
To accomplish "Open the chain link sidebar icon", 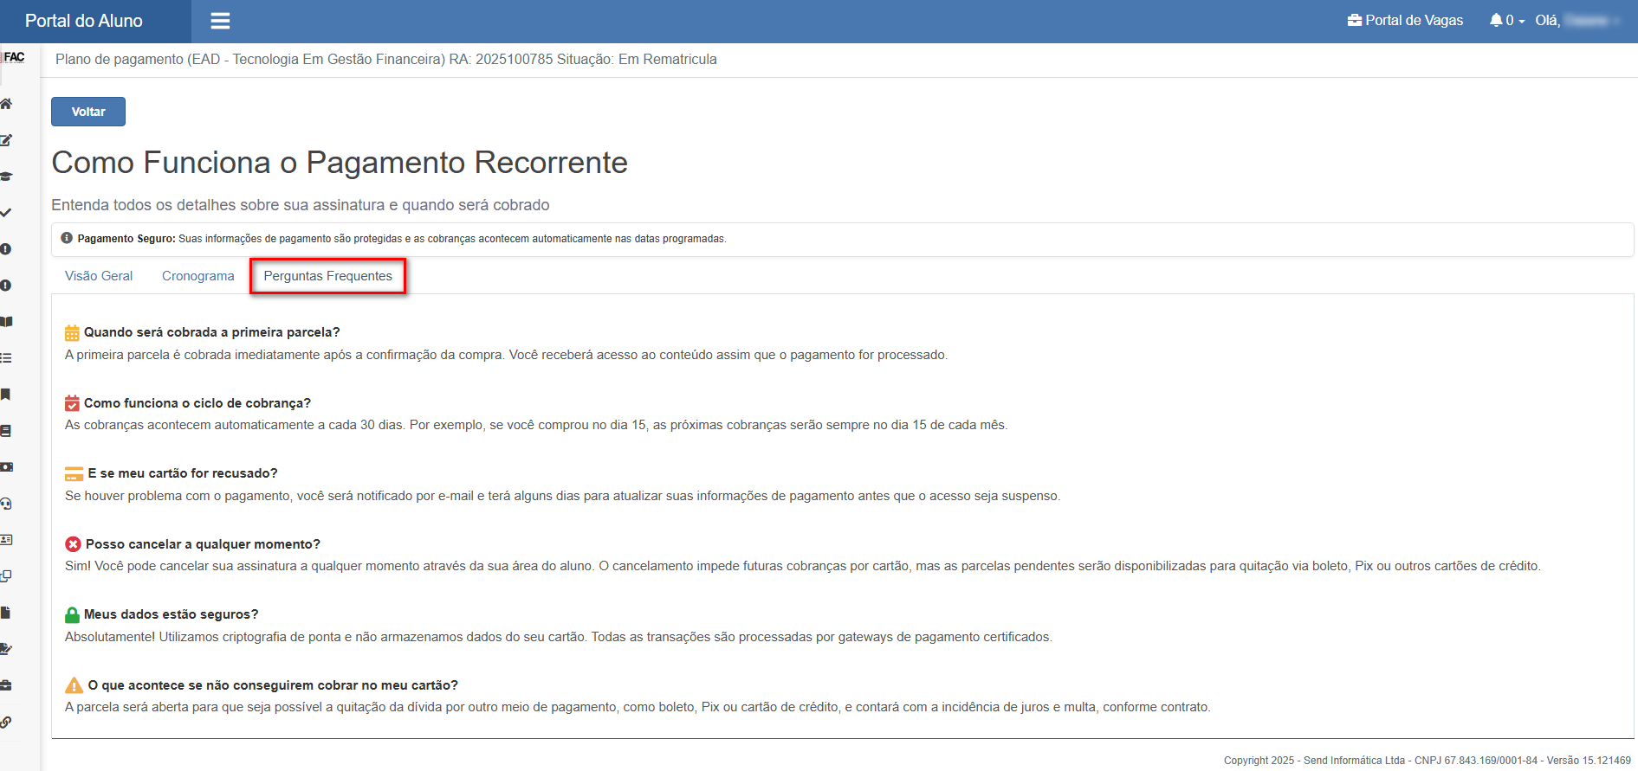I will point(6,722).
